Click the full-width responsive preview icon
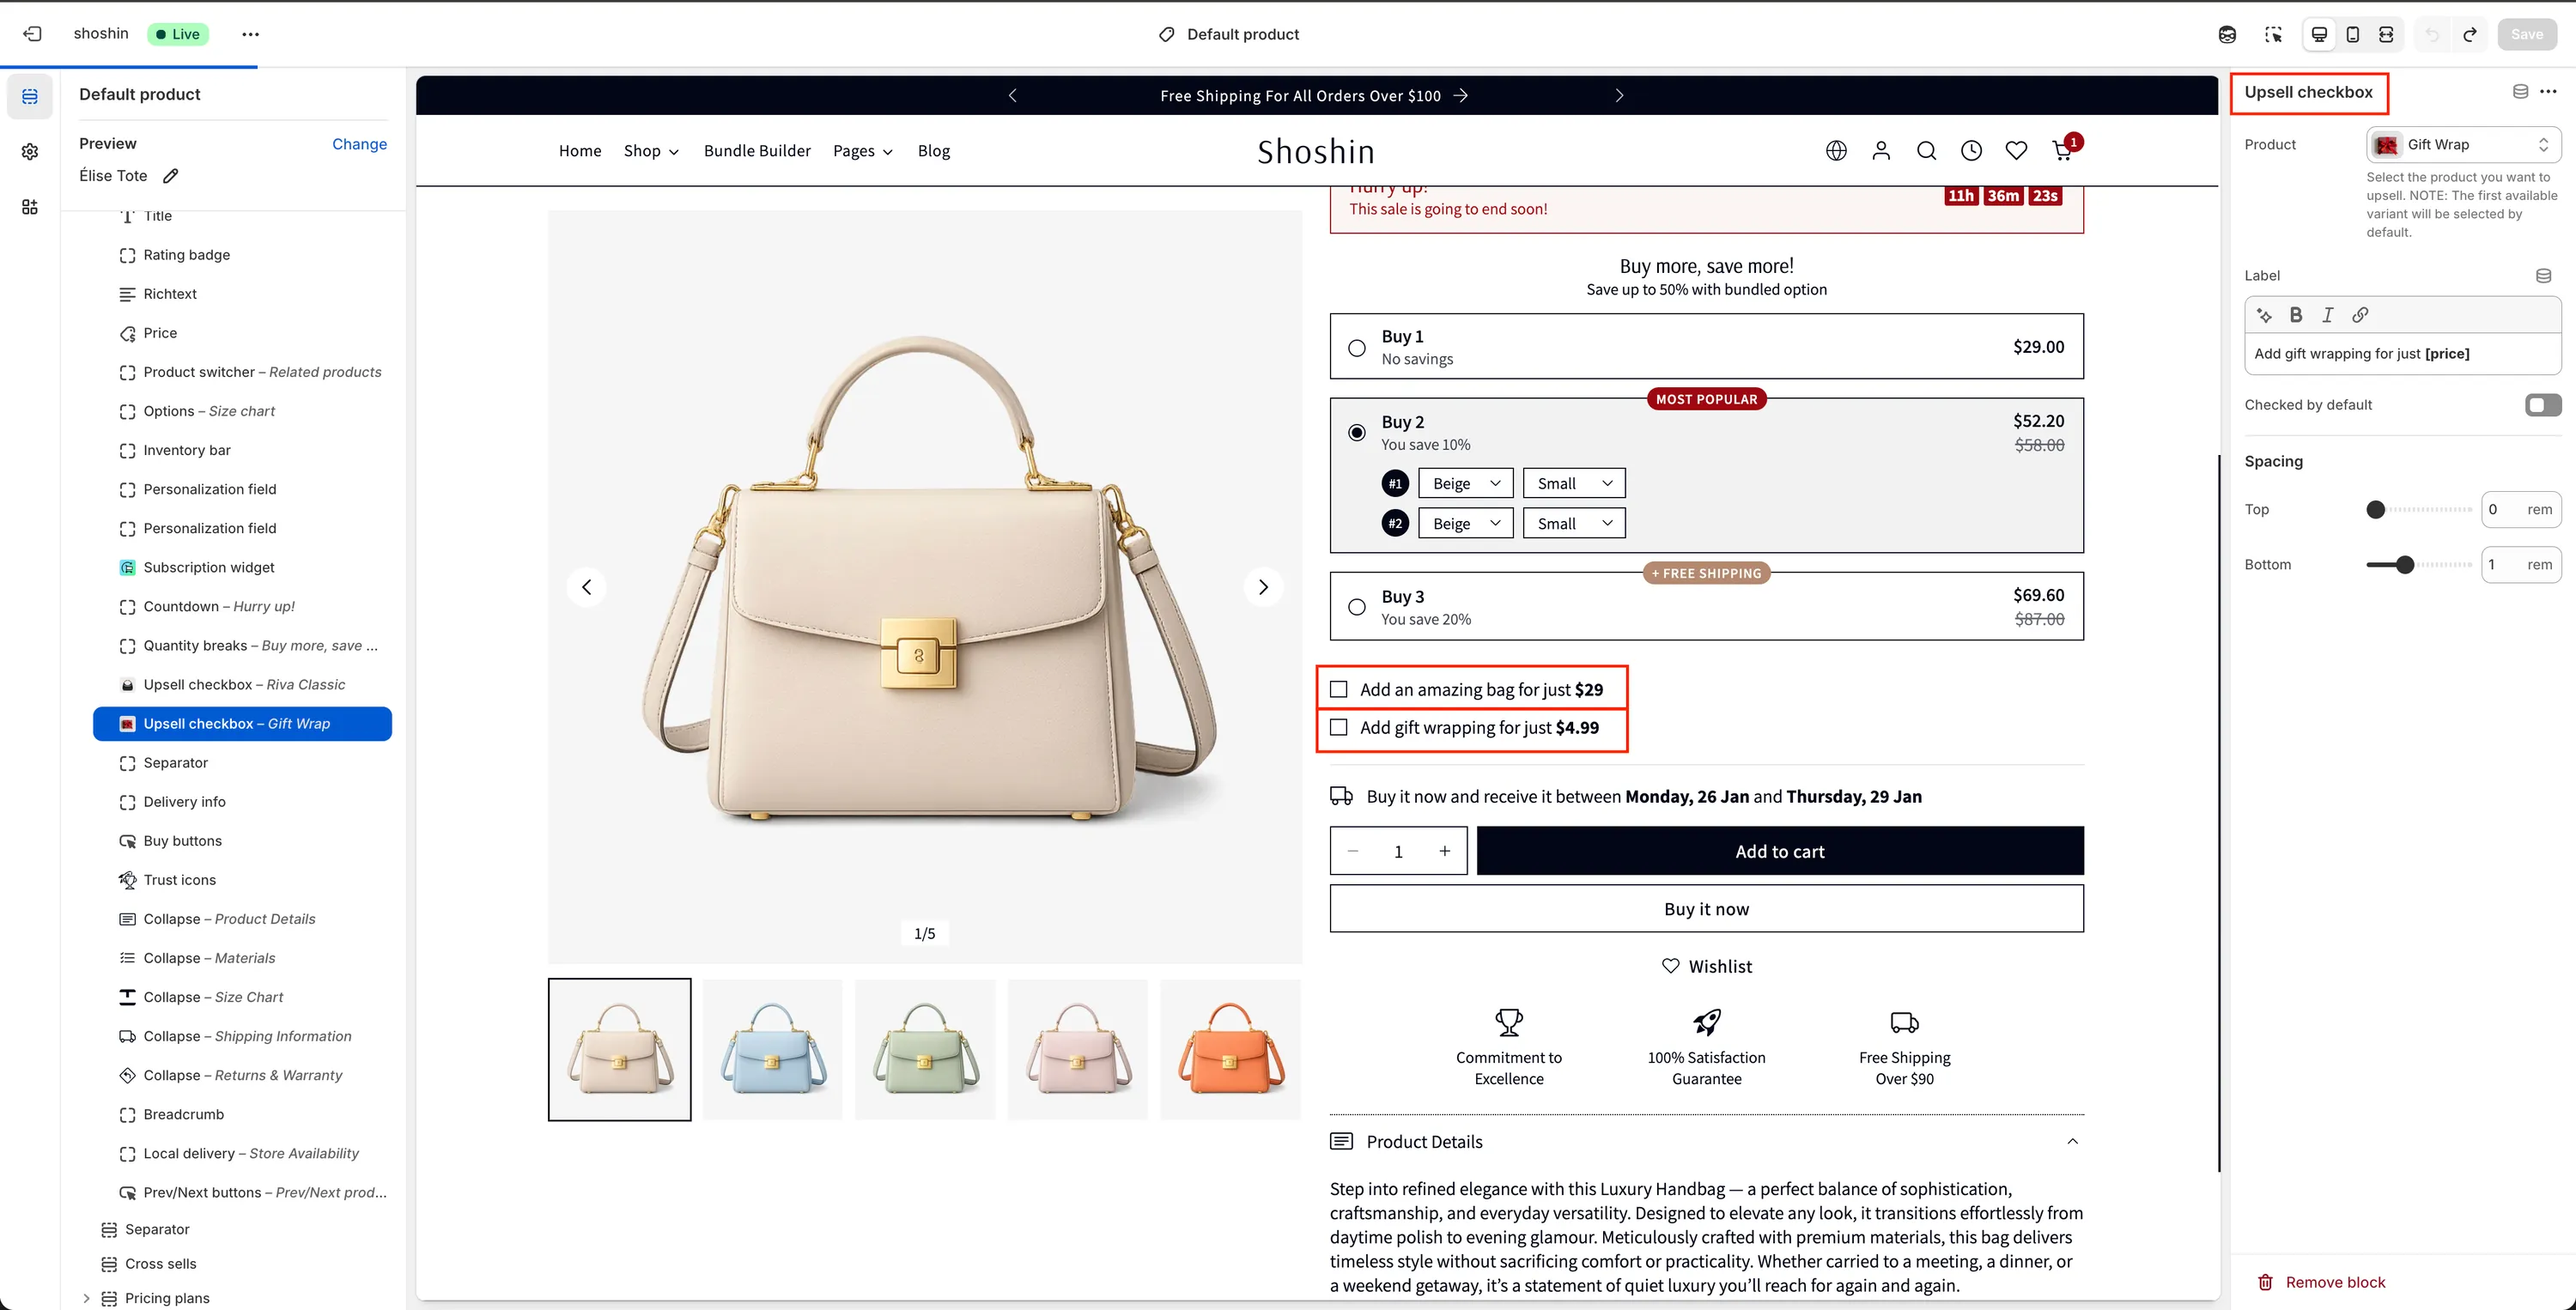 coord(2387,35)
